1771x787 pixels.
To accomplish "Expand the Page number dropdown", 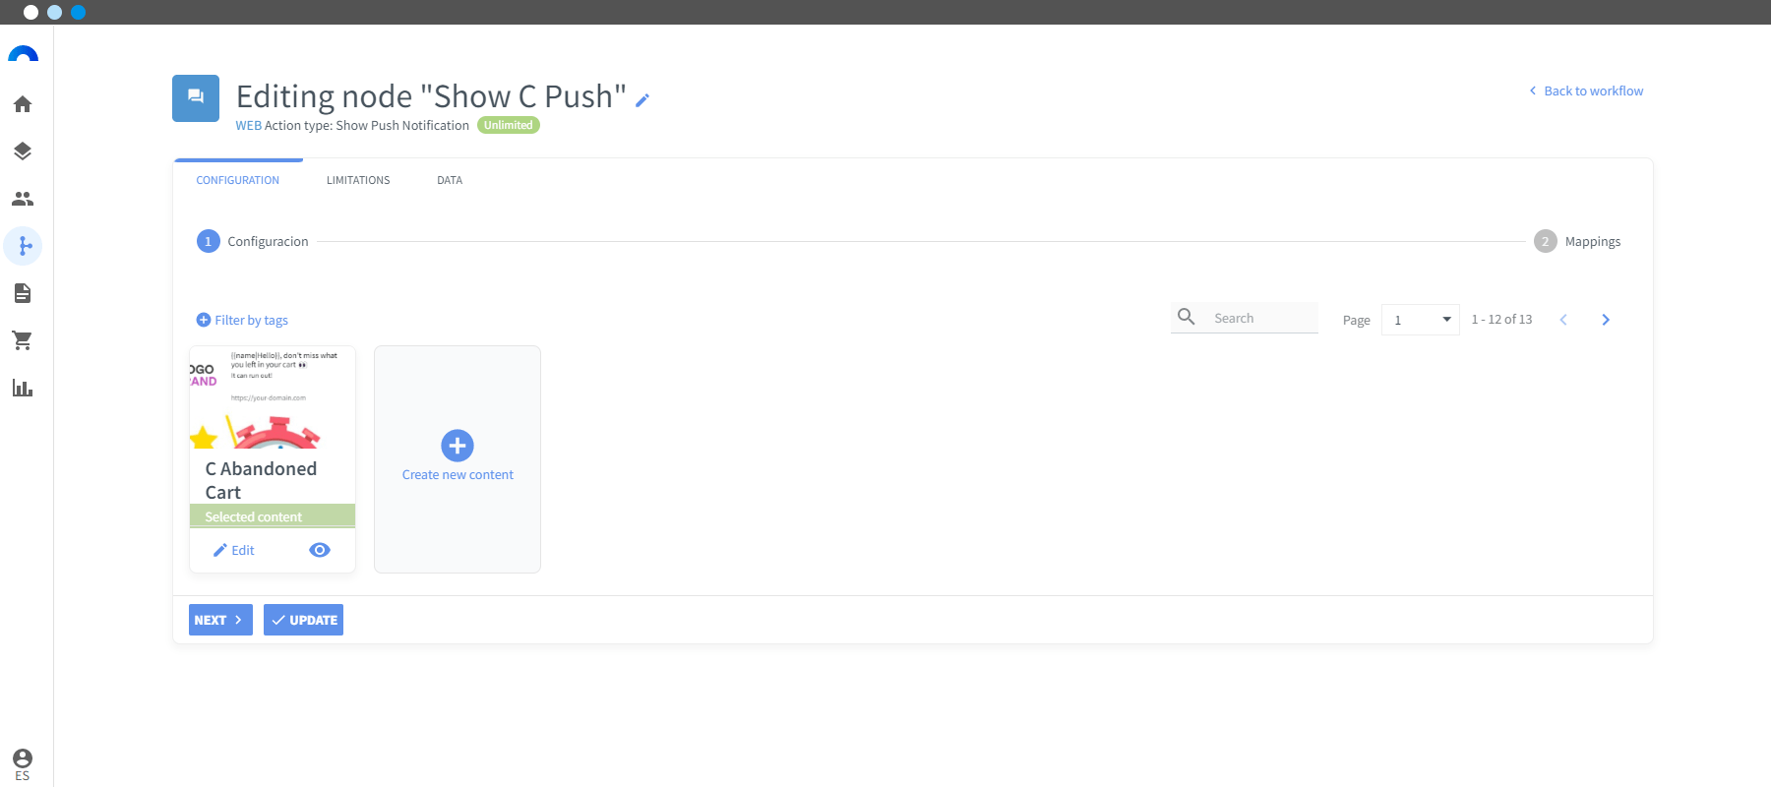I will [x=1420, y=320].
